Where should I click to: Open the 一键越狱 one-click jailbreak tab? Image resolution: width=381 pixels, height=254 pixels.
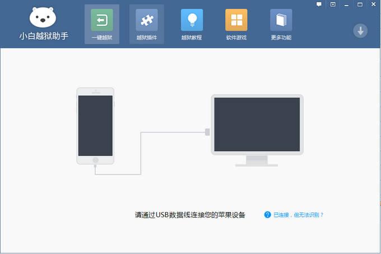click(101, 24)
